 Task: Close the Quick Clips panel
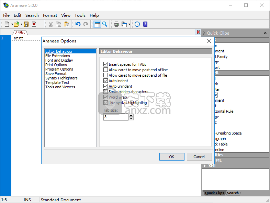pos(265,33)
